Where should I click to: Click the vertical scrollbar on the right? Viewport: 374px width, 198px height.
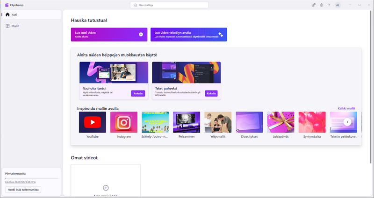[x=370, y=87]
